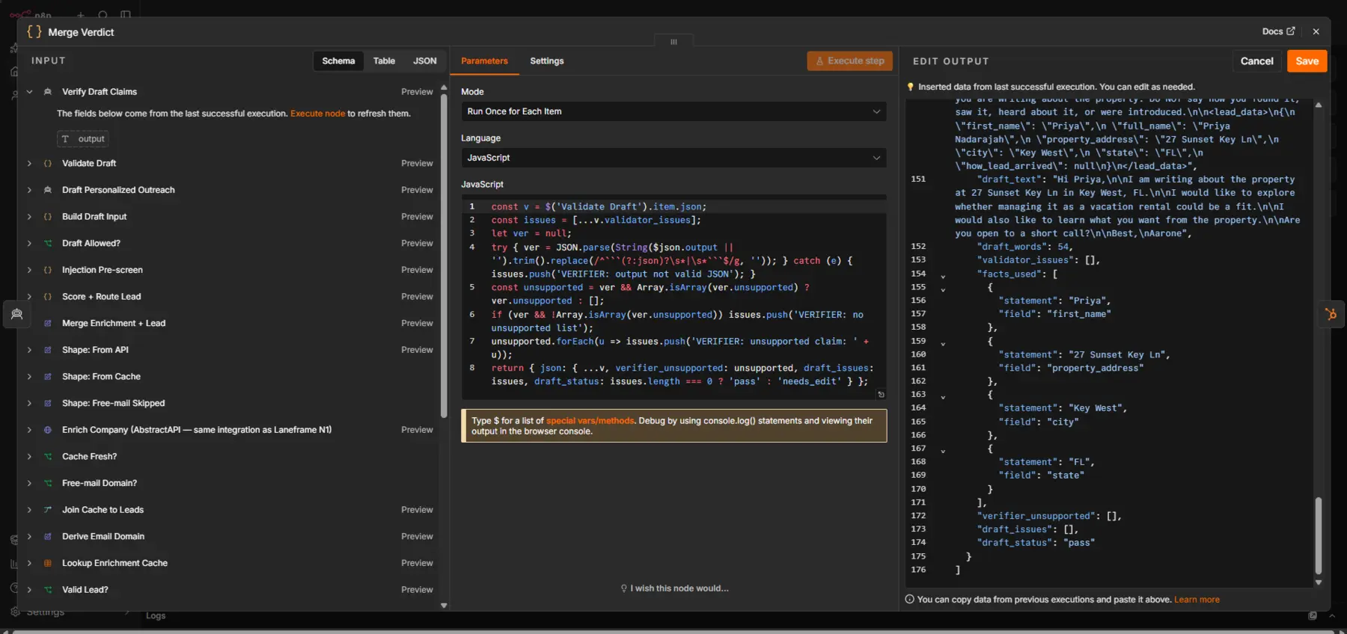Click the input panel scrollbar thumb
The image size is (1347, 634).
point(443,254)
